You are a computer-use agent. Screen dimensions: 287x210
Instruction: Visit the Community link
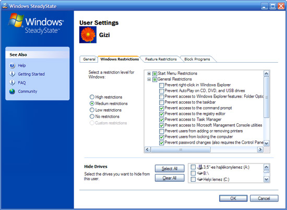point(28,91)
